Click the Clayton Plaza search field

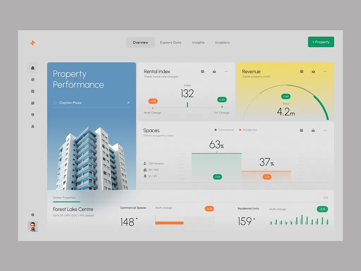click(x=88, y=103)
